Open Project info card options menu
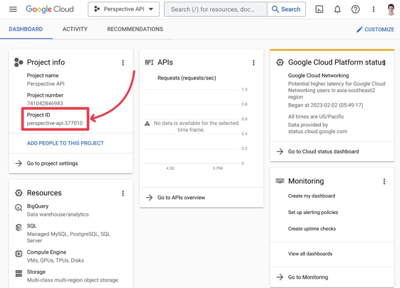The image size is (400, 288). tap(123, 63)
